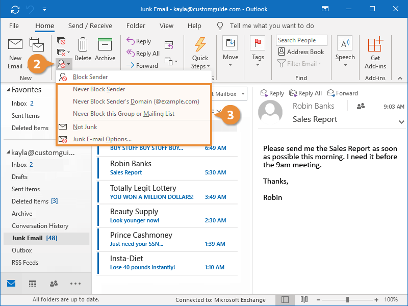Switch to the View tab

166,26
